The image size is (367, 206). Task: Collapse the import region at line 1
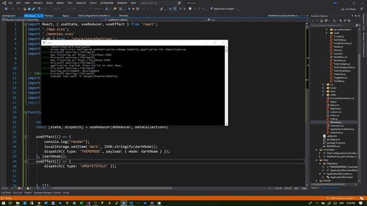(26, 24)
